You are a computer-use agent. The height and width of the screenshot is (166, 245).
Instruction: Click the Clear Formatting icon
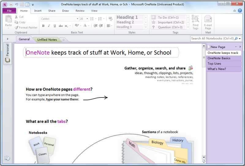pyautogui.click(x=111, y=19)
